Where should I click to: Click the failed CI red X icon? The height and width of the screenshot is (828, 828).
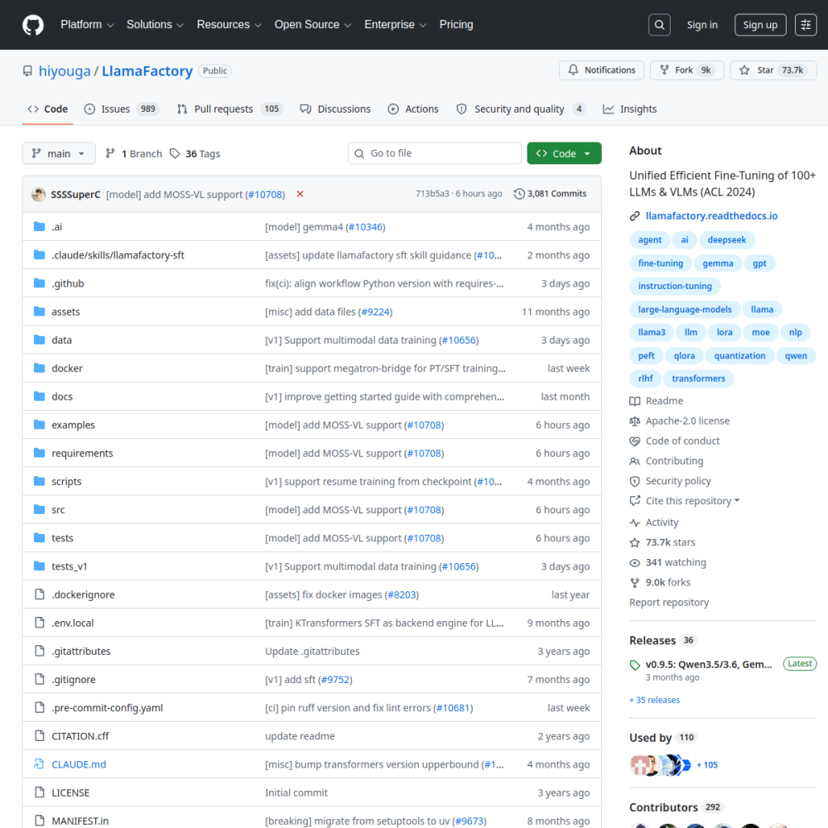[300, 194]
